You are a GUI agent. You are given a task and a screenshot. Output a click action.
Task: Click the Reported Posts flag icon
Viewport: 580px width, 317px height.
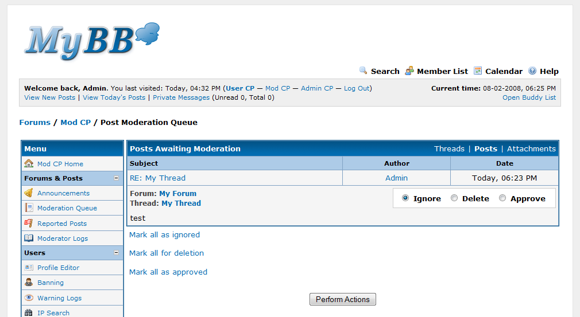(29, 223)
